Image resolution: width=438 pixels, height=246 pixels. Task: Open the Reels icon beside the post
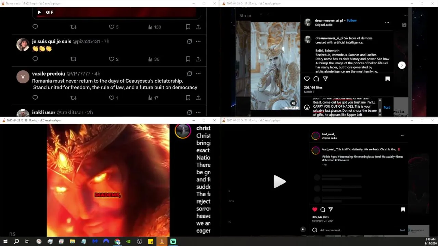(x=404, y=25)
